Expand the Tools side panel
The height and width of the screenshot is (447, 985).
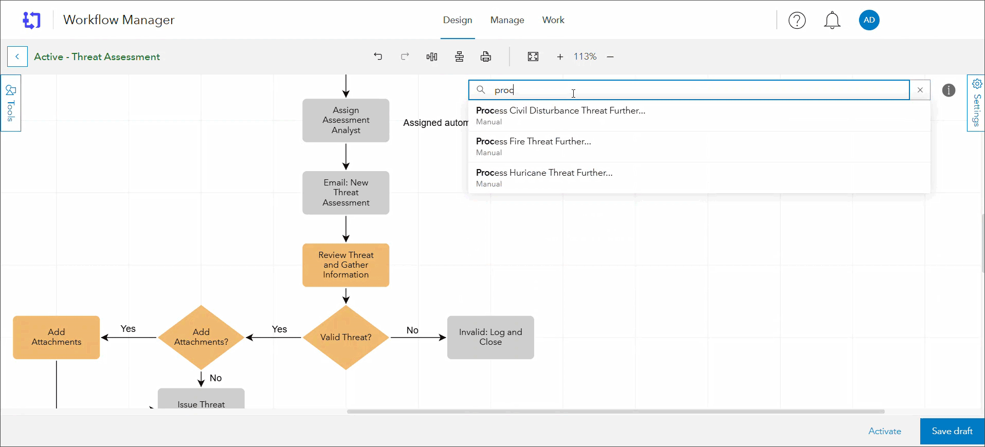click(11, 103)
